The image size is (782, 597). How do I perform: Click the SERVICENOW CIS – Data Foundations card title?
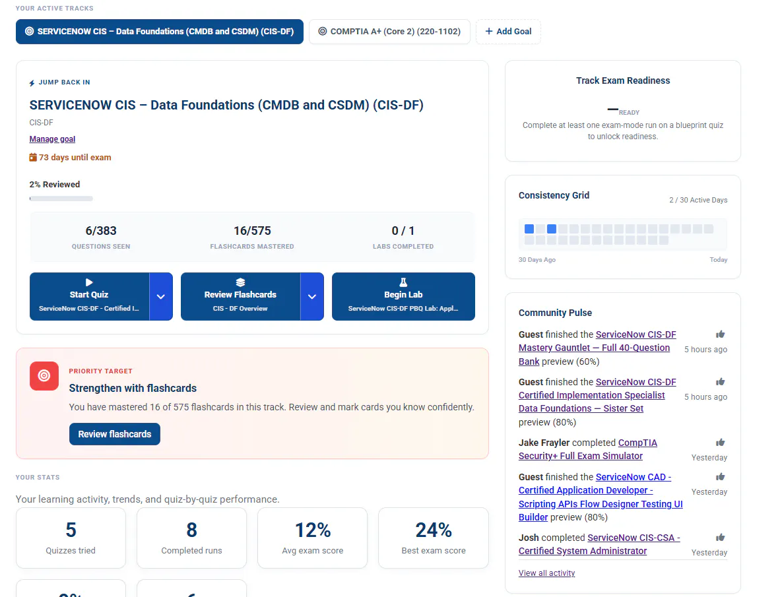point(226,105)
